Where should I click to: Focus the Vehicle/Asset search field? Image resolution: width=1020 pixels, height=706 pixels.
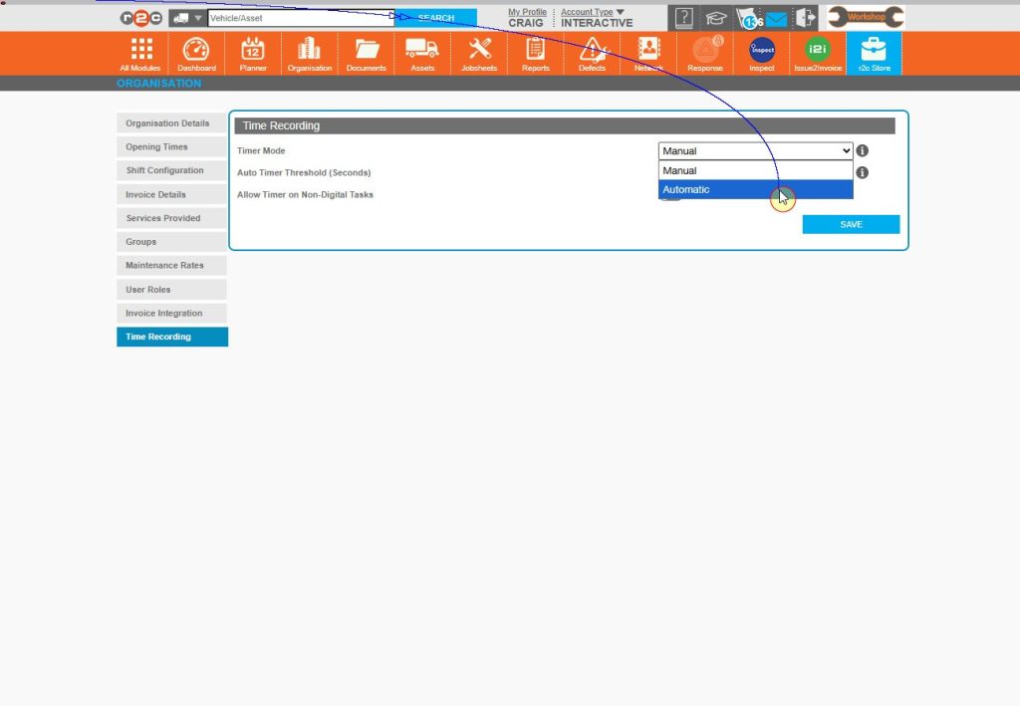(x=301, y=18)
